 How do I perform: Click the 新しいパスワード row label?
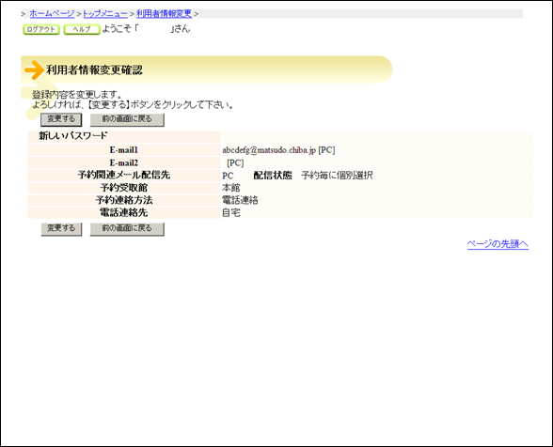click(x=73, y=135)
